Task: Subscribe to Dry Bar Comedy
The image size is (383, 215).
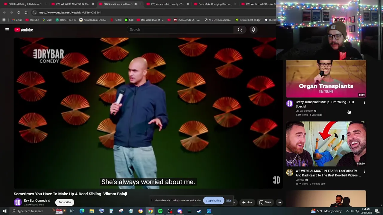Action: pyautogui.click(x=65, y=202)
